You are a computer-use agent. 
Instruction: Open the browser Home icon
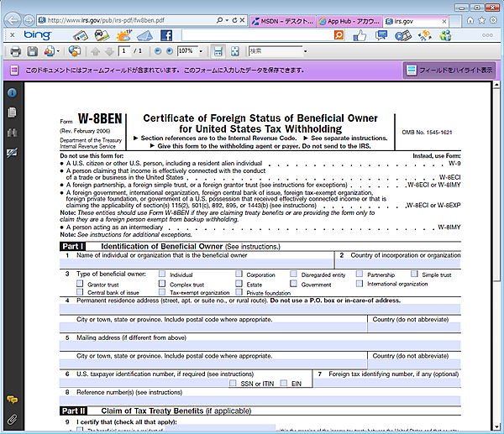tap(470, 20)
